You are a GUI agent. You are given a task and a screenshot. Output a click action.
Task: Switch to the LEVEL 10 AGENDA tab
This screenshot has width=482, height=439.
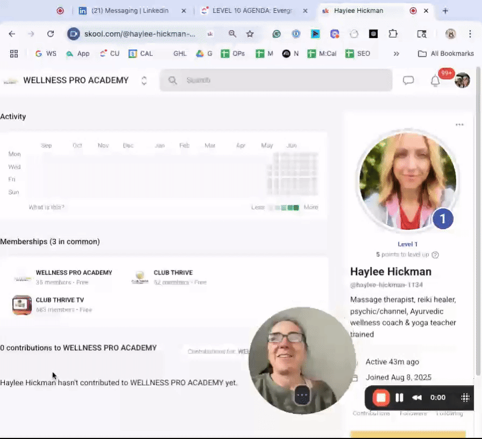pyautogui.click(x=251, y=11)
